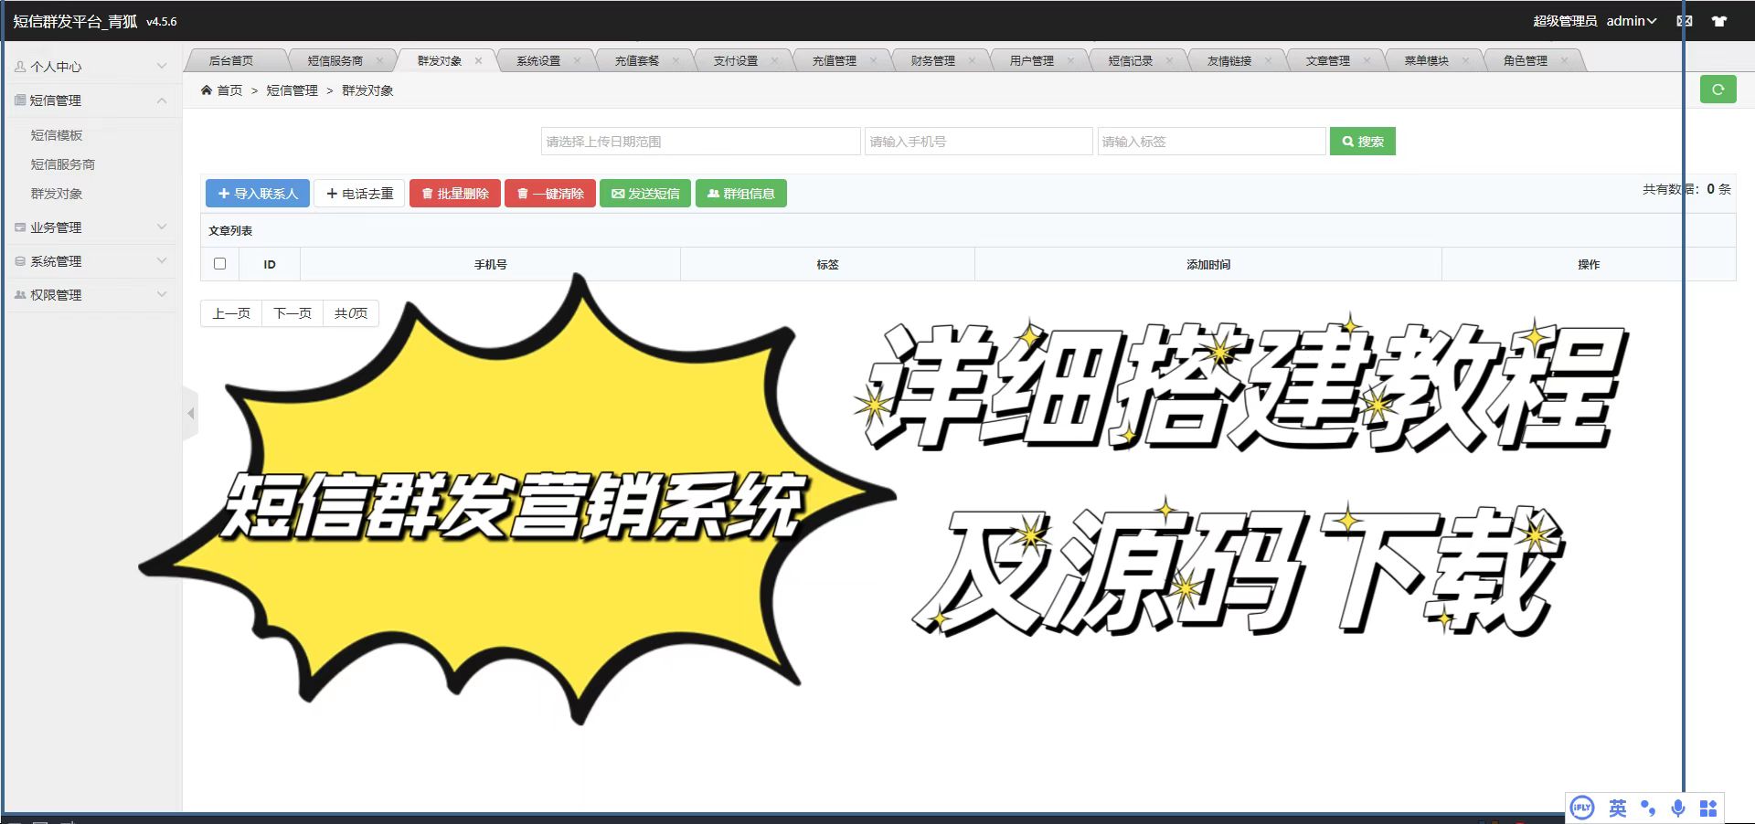Switch to the 后台首页 tab
1755x824 pixels.
[x=231, y=60]
